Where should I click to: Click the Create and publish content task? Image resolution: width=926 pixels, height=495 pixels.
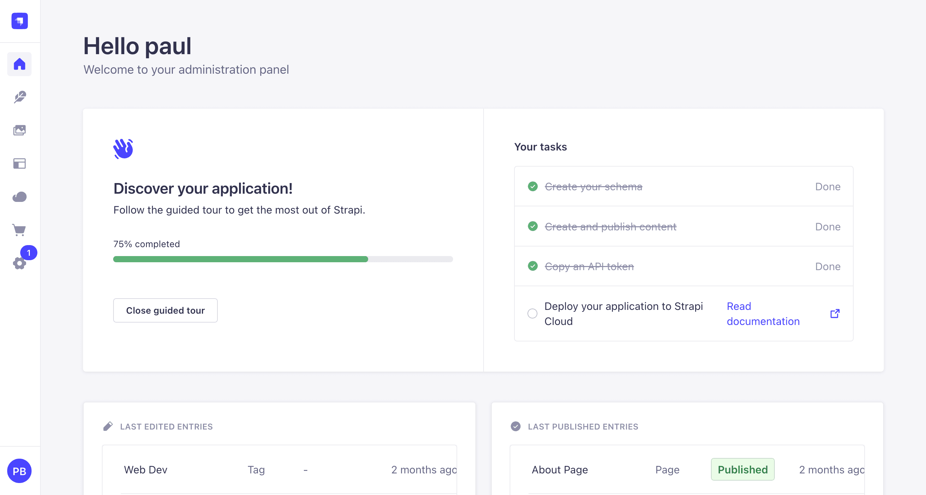610,227
